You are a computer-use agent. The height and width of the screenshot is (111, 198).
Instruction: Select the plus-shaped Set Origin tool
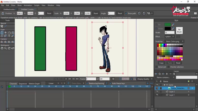click(x=5, y=32)
